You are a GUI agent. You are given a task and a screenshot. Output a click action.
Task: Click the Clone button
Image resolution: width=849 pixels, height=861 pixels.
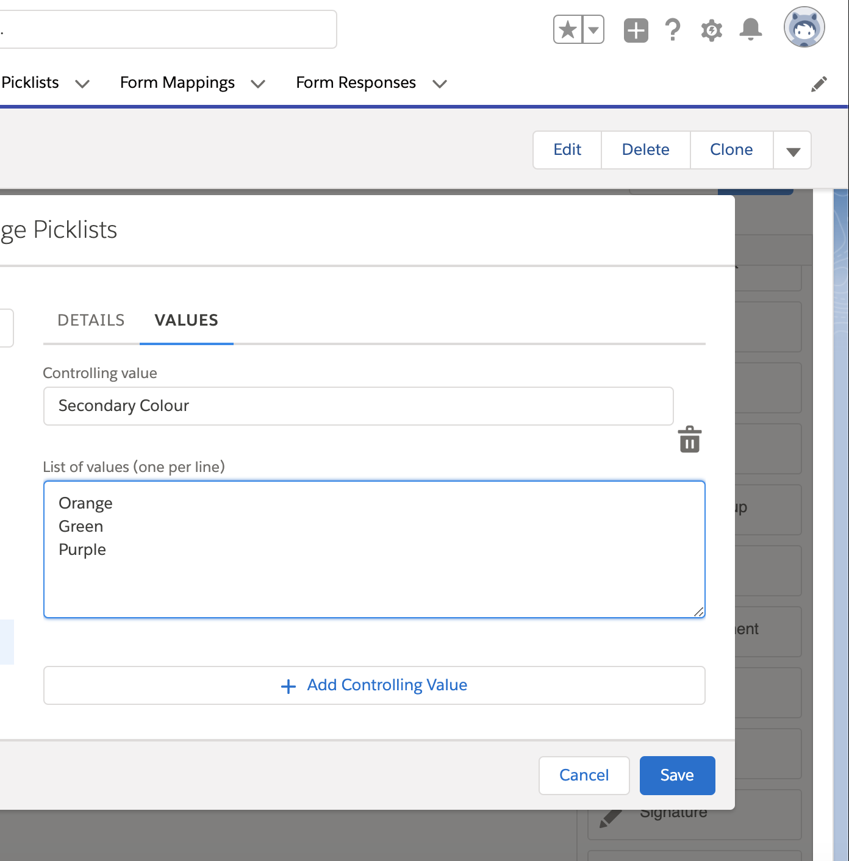click(731, 150)
